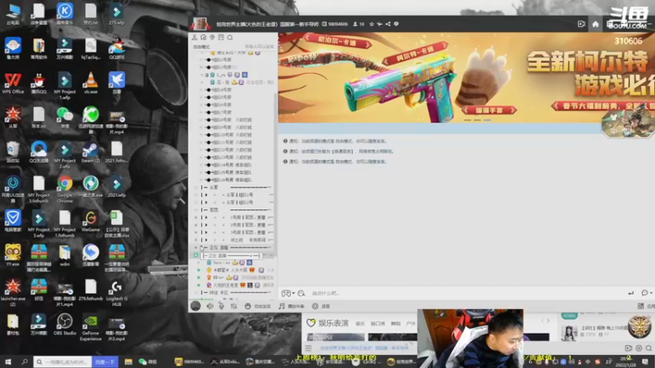This screenshot has width=655, height=368.
Task: Open the WeGame desktop shortcut
Action: [91, 221]
